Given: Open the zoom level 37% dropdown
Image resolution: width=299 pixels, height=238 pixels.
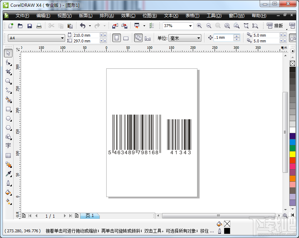Looking at the screenshot, I should [x=190, y=26].
